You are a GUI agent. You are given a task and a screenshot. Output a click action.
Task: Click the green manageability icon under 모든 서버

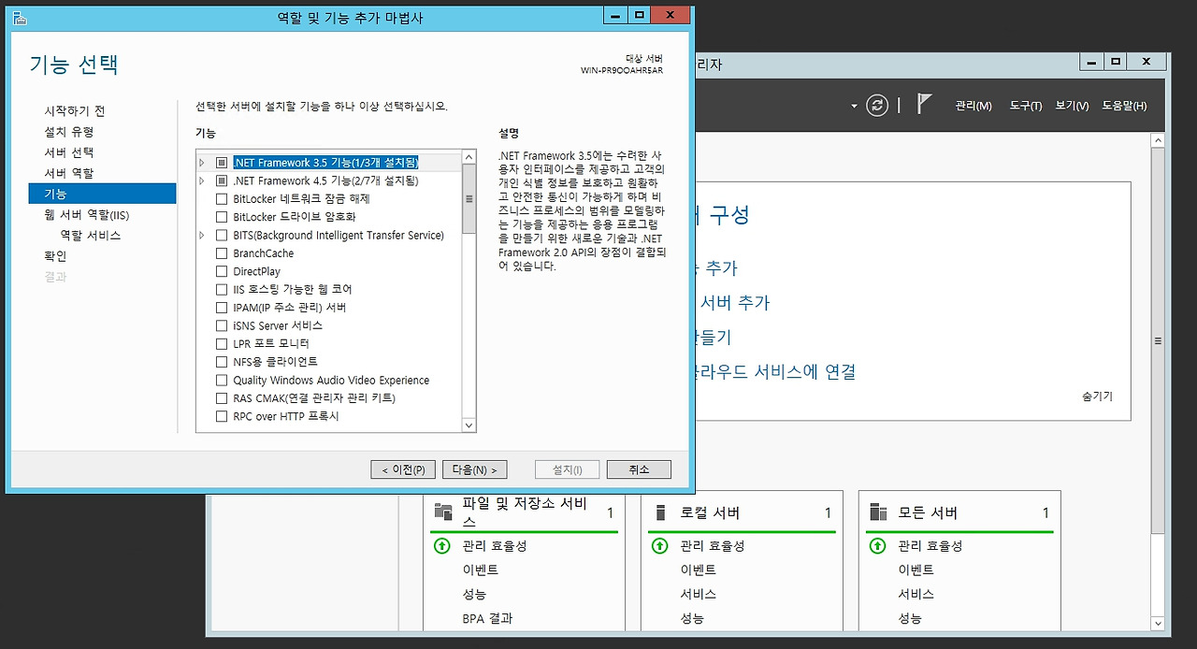(877, 546)
